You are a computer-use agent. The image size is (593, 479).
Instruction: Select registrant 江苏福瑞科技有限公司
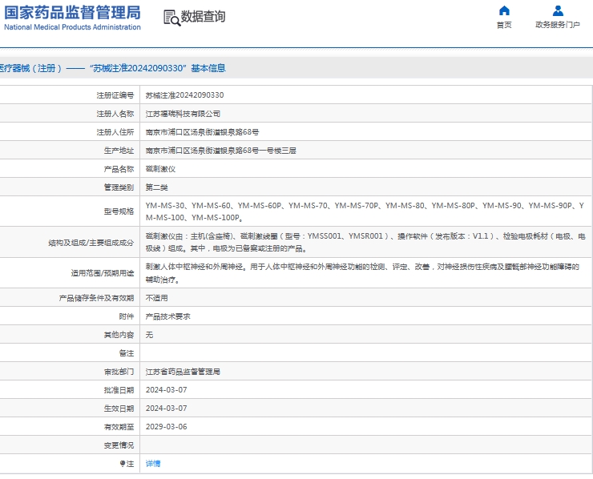click(183, 114)
